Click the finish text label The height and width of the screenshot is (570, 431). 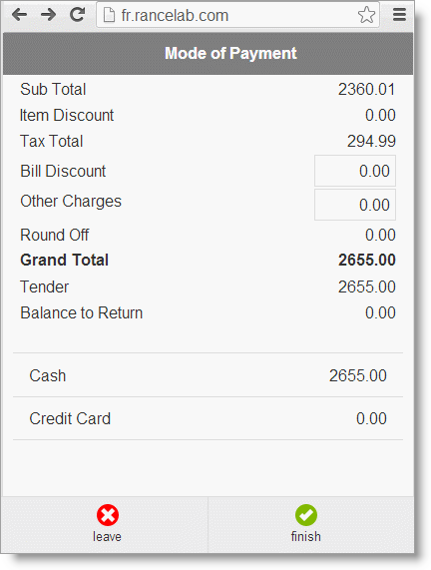(x=306, y=536)
